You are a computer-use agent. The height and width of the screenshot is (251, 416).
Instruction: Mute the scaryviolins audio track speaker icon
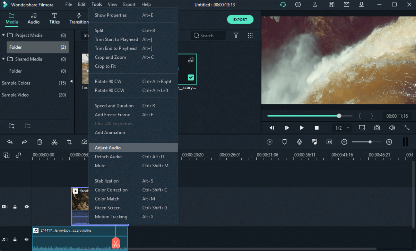coord(26,239)
